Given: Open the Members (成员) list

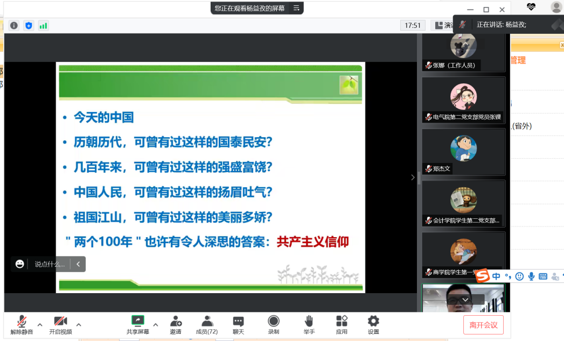Looking at the screenshot, I should pos(206,325).
